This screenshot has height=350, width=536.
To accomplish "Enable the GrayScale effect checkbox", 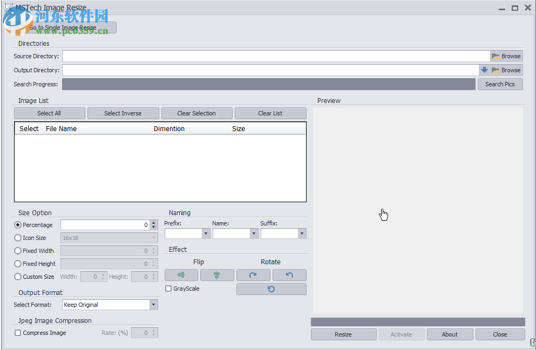I will (168, 289).
